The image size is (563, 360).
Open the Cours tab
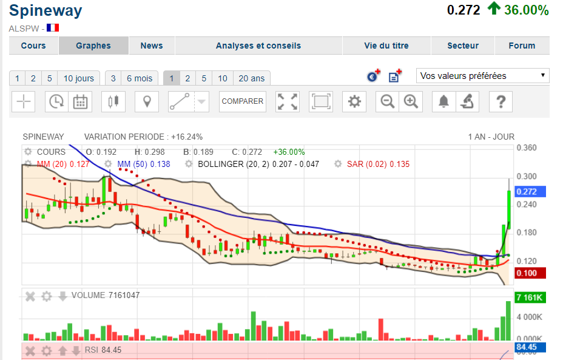click(x=33, y=46)
